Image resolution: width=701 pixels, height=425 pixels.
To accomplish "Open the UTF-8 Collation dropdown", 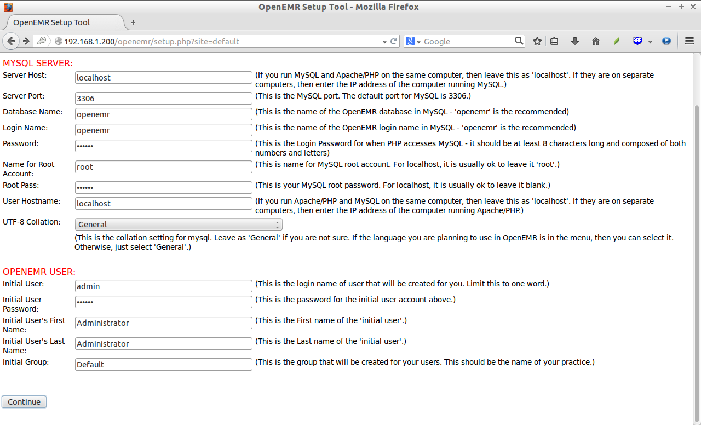I will pos(179,225).
